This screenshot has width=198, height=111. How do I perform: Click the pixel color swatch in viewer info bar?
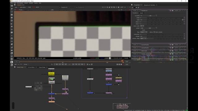(110, 58)
